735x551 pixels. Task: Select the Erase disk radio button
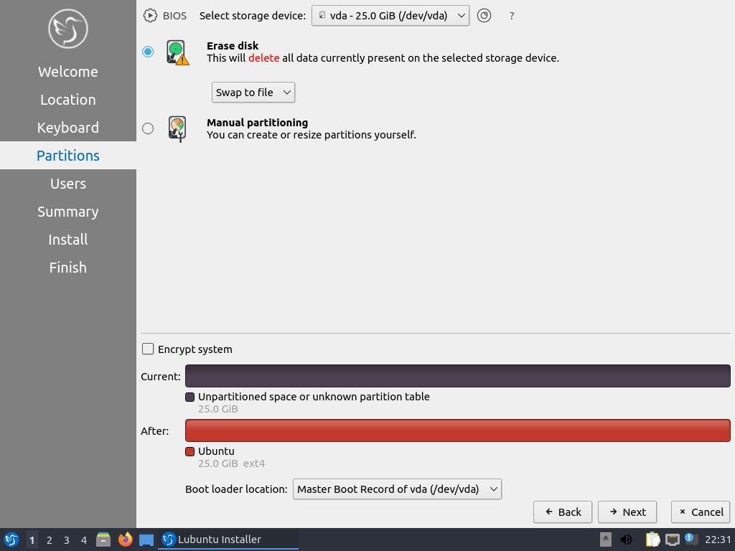[148, 52]
